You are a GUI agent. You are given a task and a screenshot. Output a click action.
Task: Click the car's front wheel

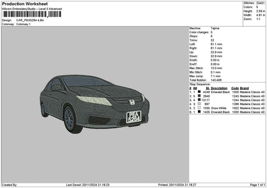70,119
